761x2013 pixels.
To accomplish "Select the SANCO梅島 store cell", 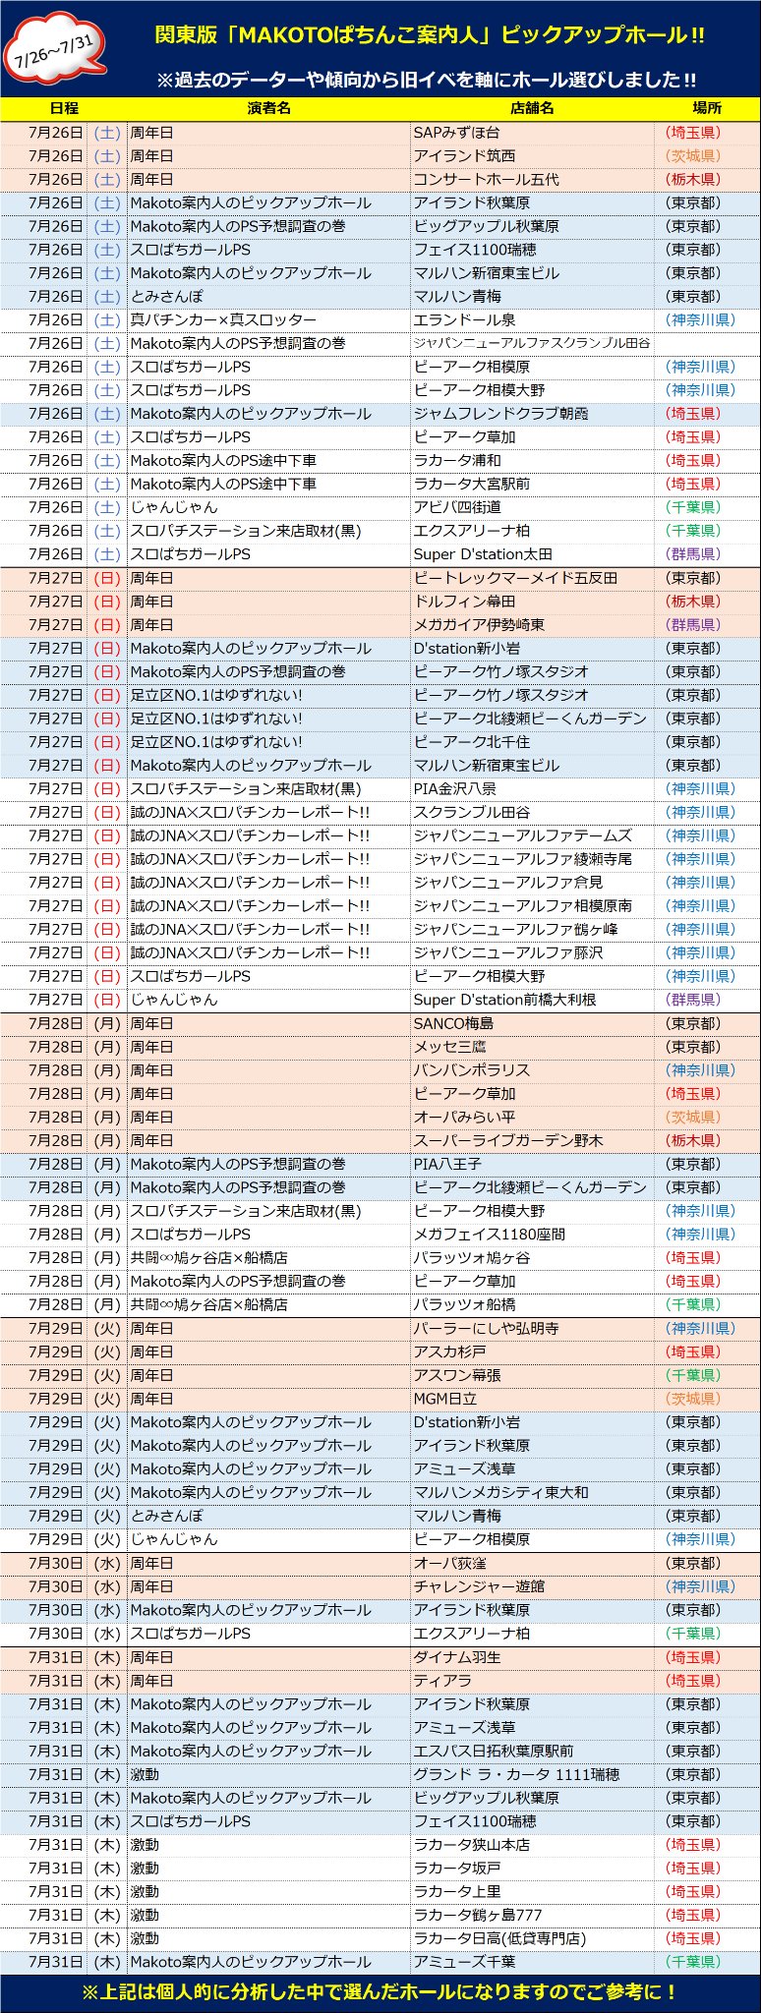I will click(x=532, y=1023).
